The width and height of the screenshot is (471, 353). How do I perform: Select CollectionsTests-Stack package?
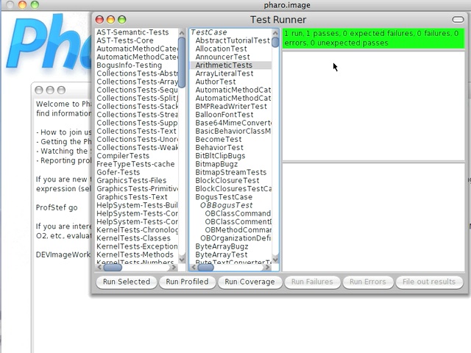click(137, 107)
